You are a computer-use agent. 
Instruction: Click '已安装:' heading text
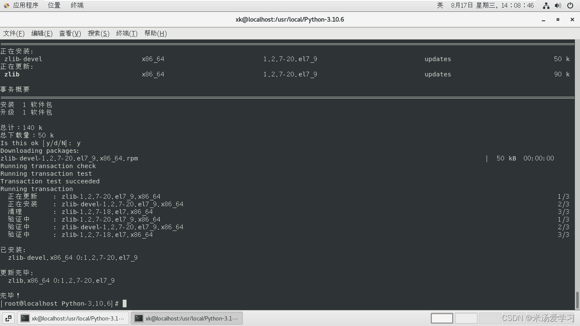click(13, 250)
